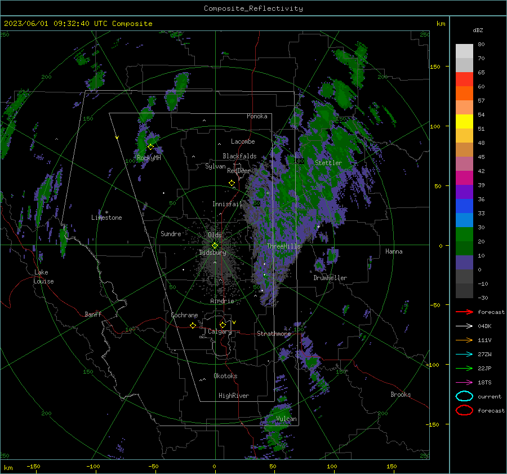Viewport: 507px width, 474px height.
Task: Click the red forecast arrow in legend
Action: click(464, 312)
